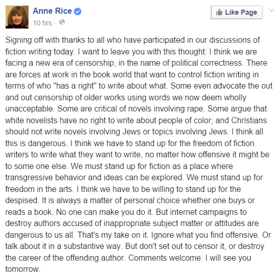This screenshot has height=279, width=280.
Task: Click the word 'despised' in the post
Action: coord(21,201)
